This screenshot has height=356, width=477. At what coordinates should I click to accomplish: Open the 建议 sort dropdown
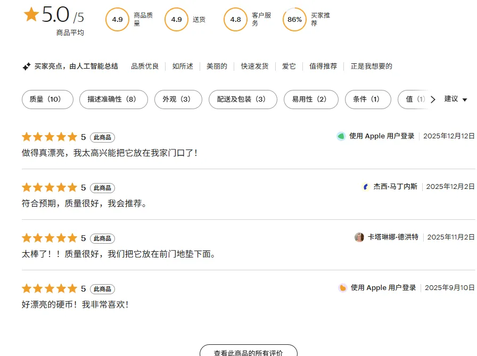[x=456, y=100]
